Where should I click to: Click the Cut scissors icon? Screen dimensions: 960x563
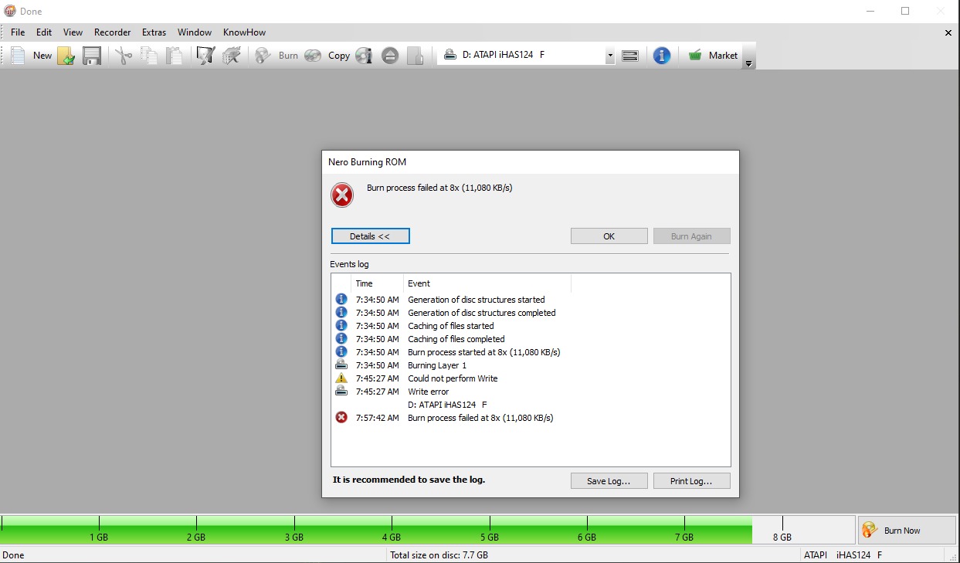click(x=124, y=56)
